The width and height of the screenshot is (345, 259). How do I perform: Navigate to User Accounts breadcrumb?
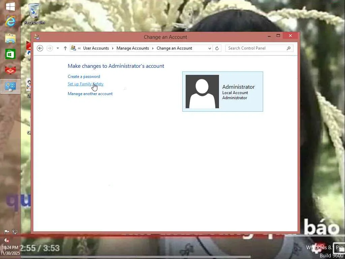[96, 48]
